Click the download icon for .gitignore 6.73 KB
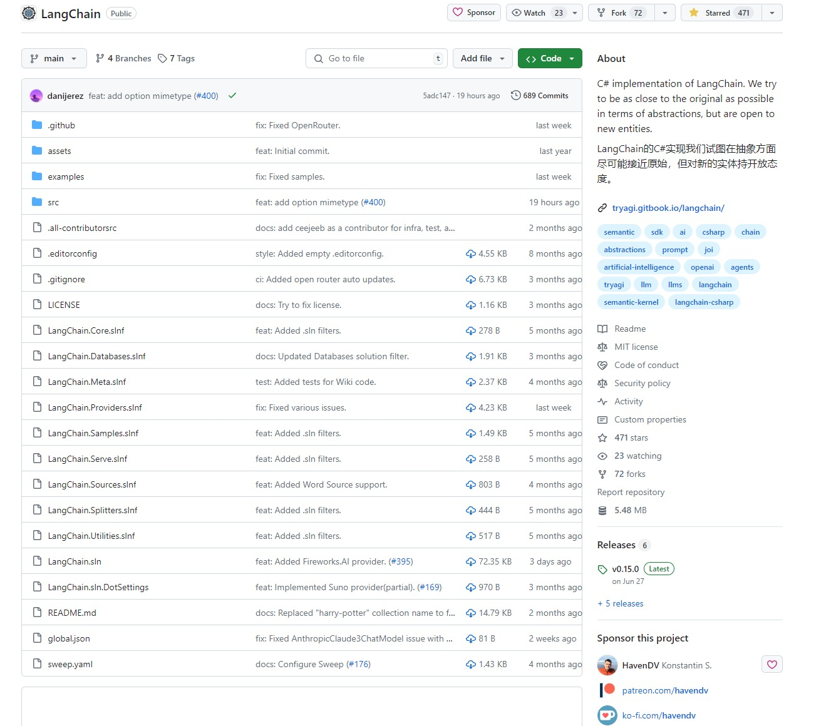Viewport: 836px width, 726px height. 471,279
